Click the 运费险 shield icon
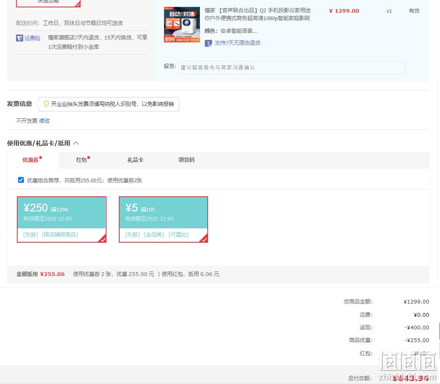The image size is (440, 384). 19,38
